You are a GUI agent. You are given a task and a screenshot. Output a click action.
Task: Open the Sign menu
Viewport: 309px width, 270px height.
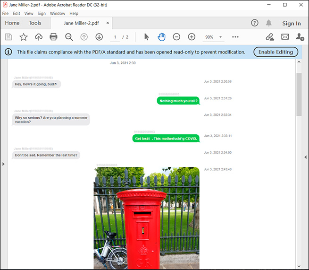(42, 14)
